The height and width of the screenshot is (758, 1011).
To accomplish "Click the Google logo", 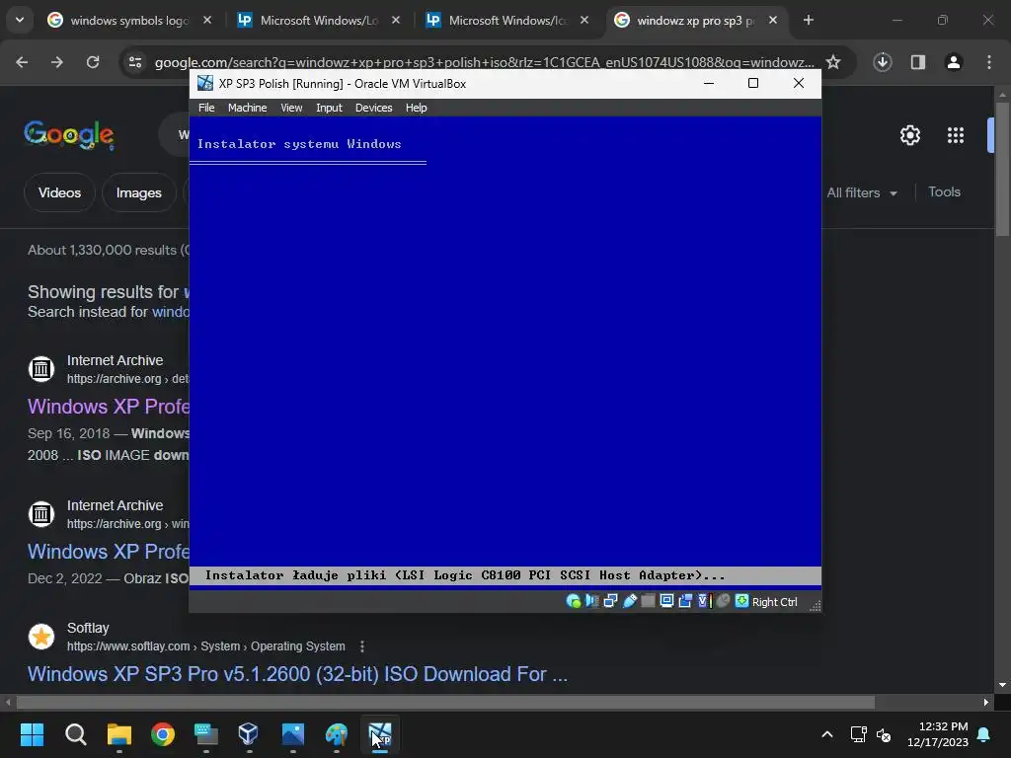I will 69,134.
